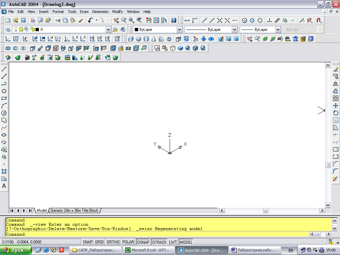Click EN language indicator in tray
Screen dimensions: 340x255
[291, 250]
